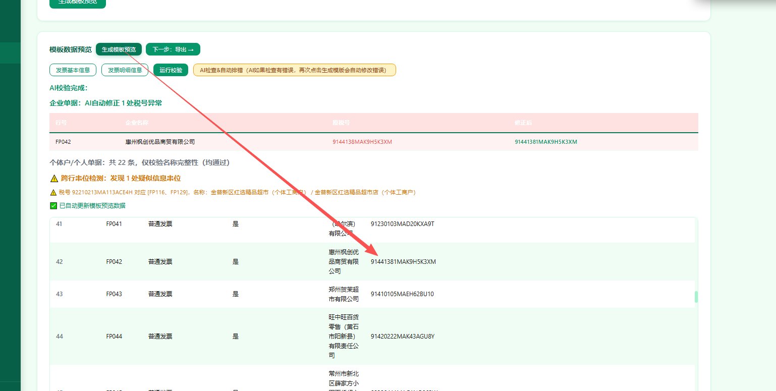Select tax number 91420222MAK43AGU8Y
Viewport: 776px width, 391px height.
click(403, 336)
